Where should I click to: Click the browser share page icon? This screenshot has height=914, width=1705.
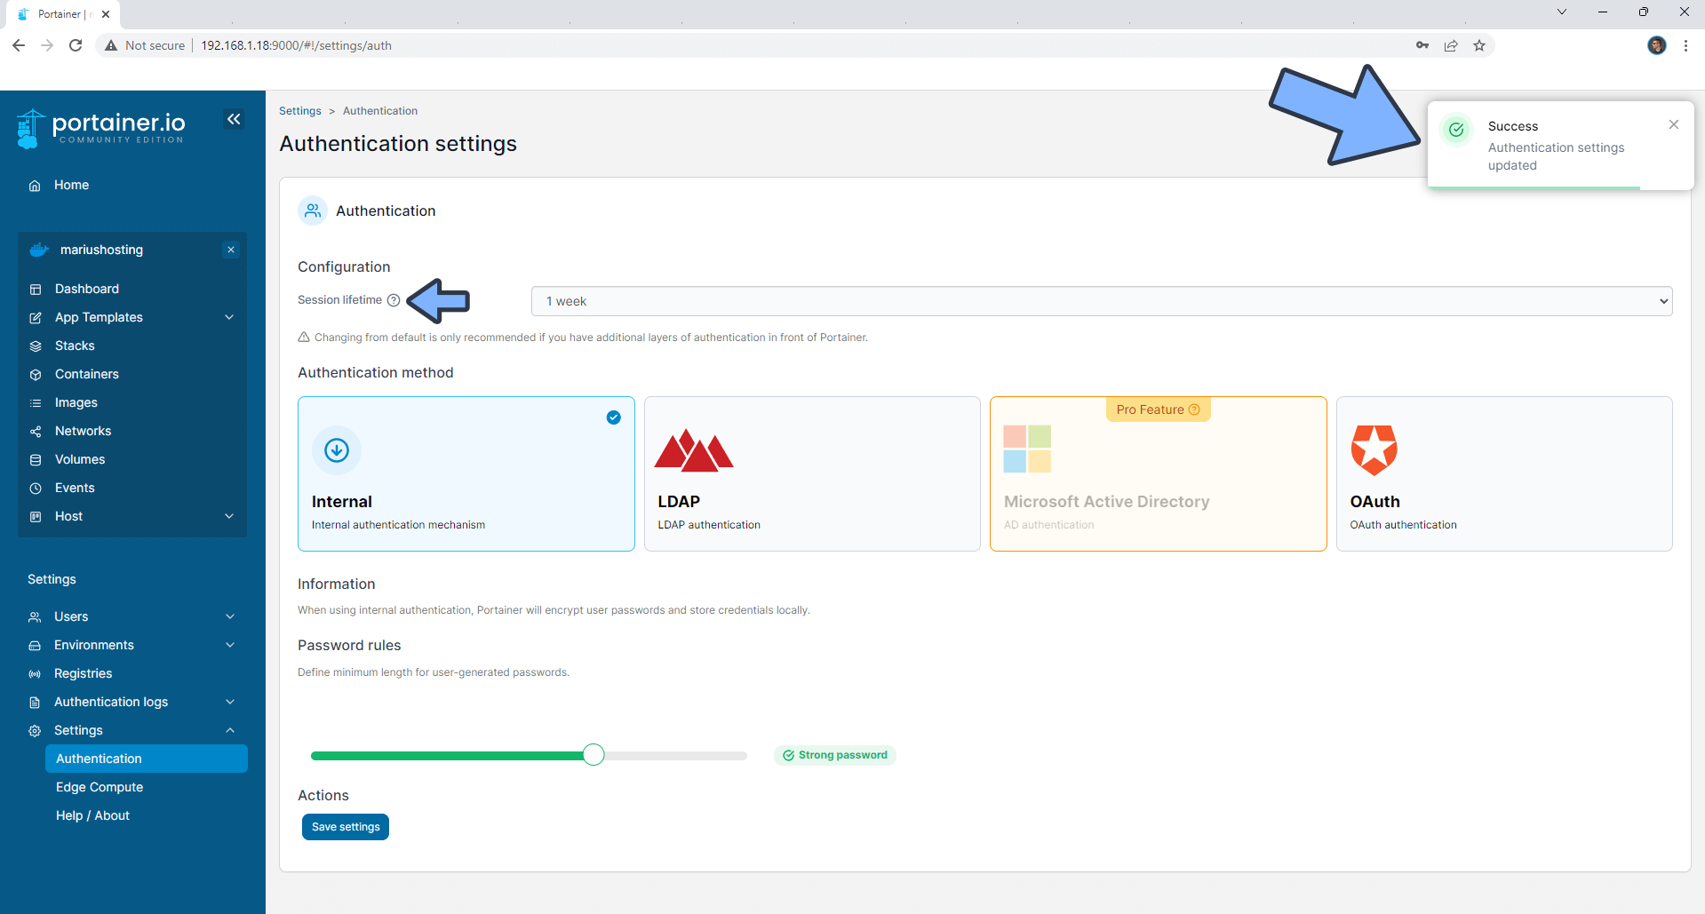coord(1451,45)
